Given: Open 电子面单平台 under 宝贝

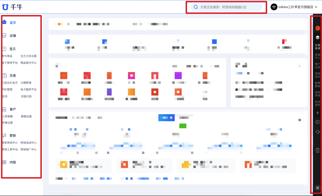Looking at the screenshot, I should [x=10, y=63].
